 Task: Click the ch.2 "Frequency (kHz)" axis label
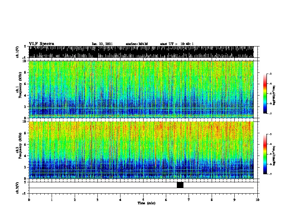click(20, 146)
